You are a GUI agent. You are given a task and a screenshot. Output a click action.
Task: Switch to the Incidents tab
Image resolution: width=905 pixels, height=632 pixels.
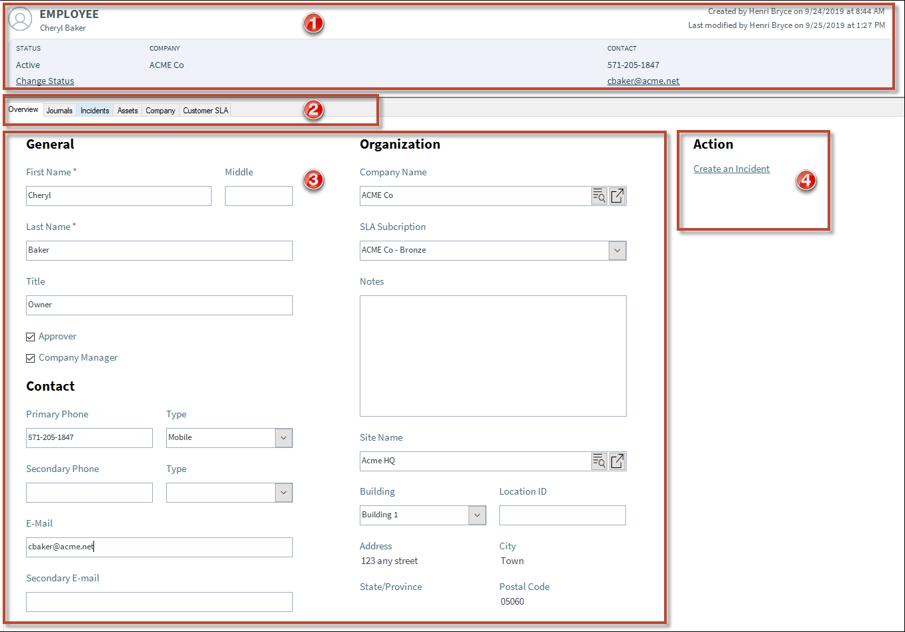(94, 110)
